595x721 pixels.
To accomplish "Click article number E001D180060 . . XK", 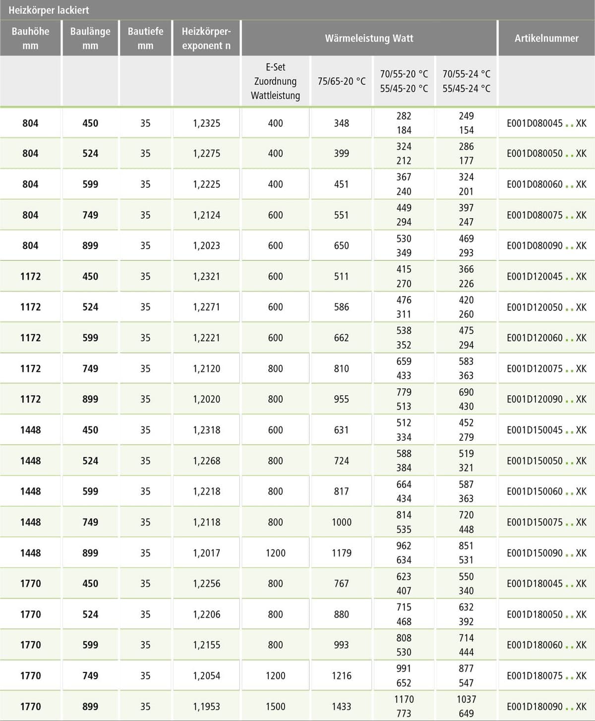I will tap(546, 645).
